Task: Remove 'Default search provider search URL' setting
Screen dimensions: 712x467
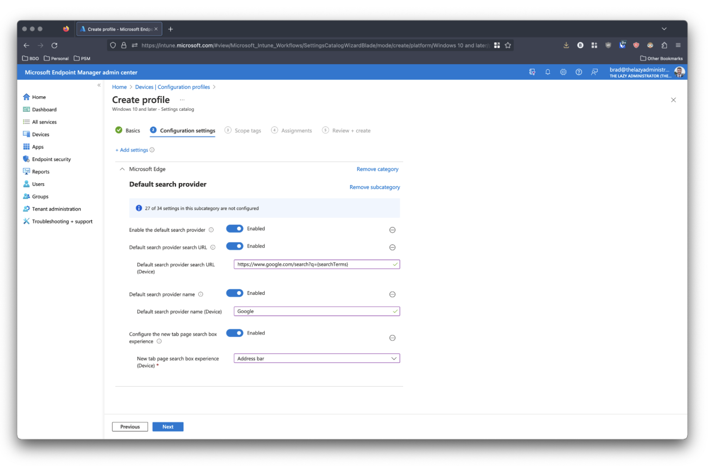Action: (393, 248)
